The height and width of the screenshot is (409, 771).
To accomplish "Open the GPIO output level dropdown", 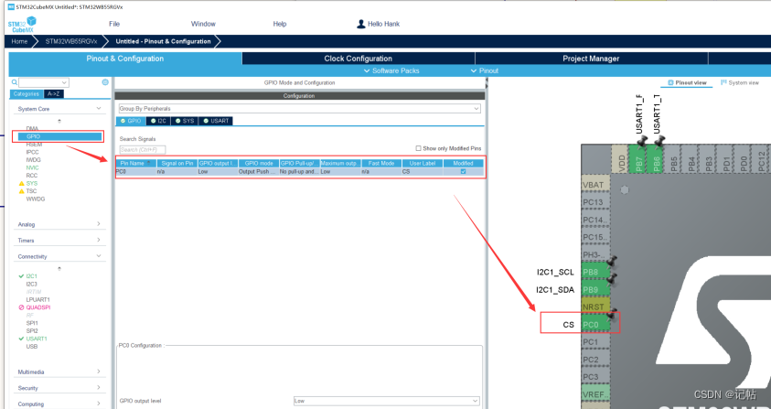I will tap(387, 401).
